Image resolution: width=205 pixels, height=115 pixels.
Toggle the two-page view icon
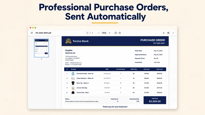click(116, 33)
